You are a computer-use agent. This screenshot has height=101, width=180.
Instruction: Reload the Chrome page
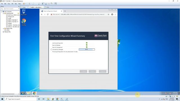[x=48, y=14]
